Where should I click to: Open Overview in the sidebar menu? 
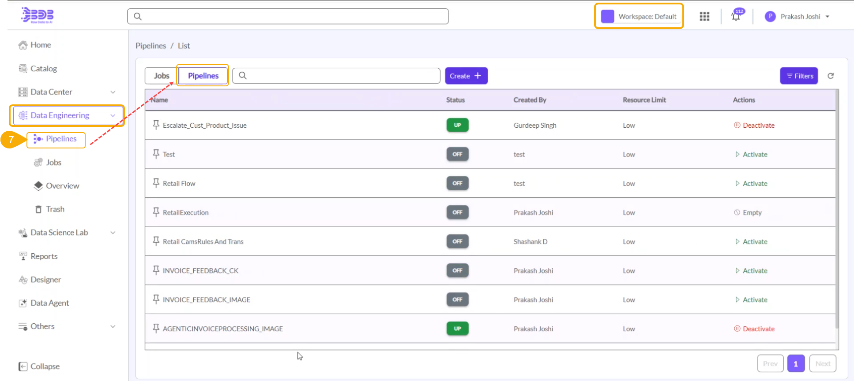tap(62, 186)
